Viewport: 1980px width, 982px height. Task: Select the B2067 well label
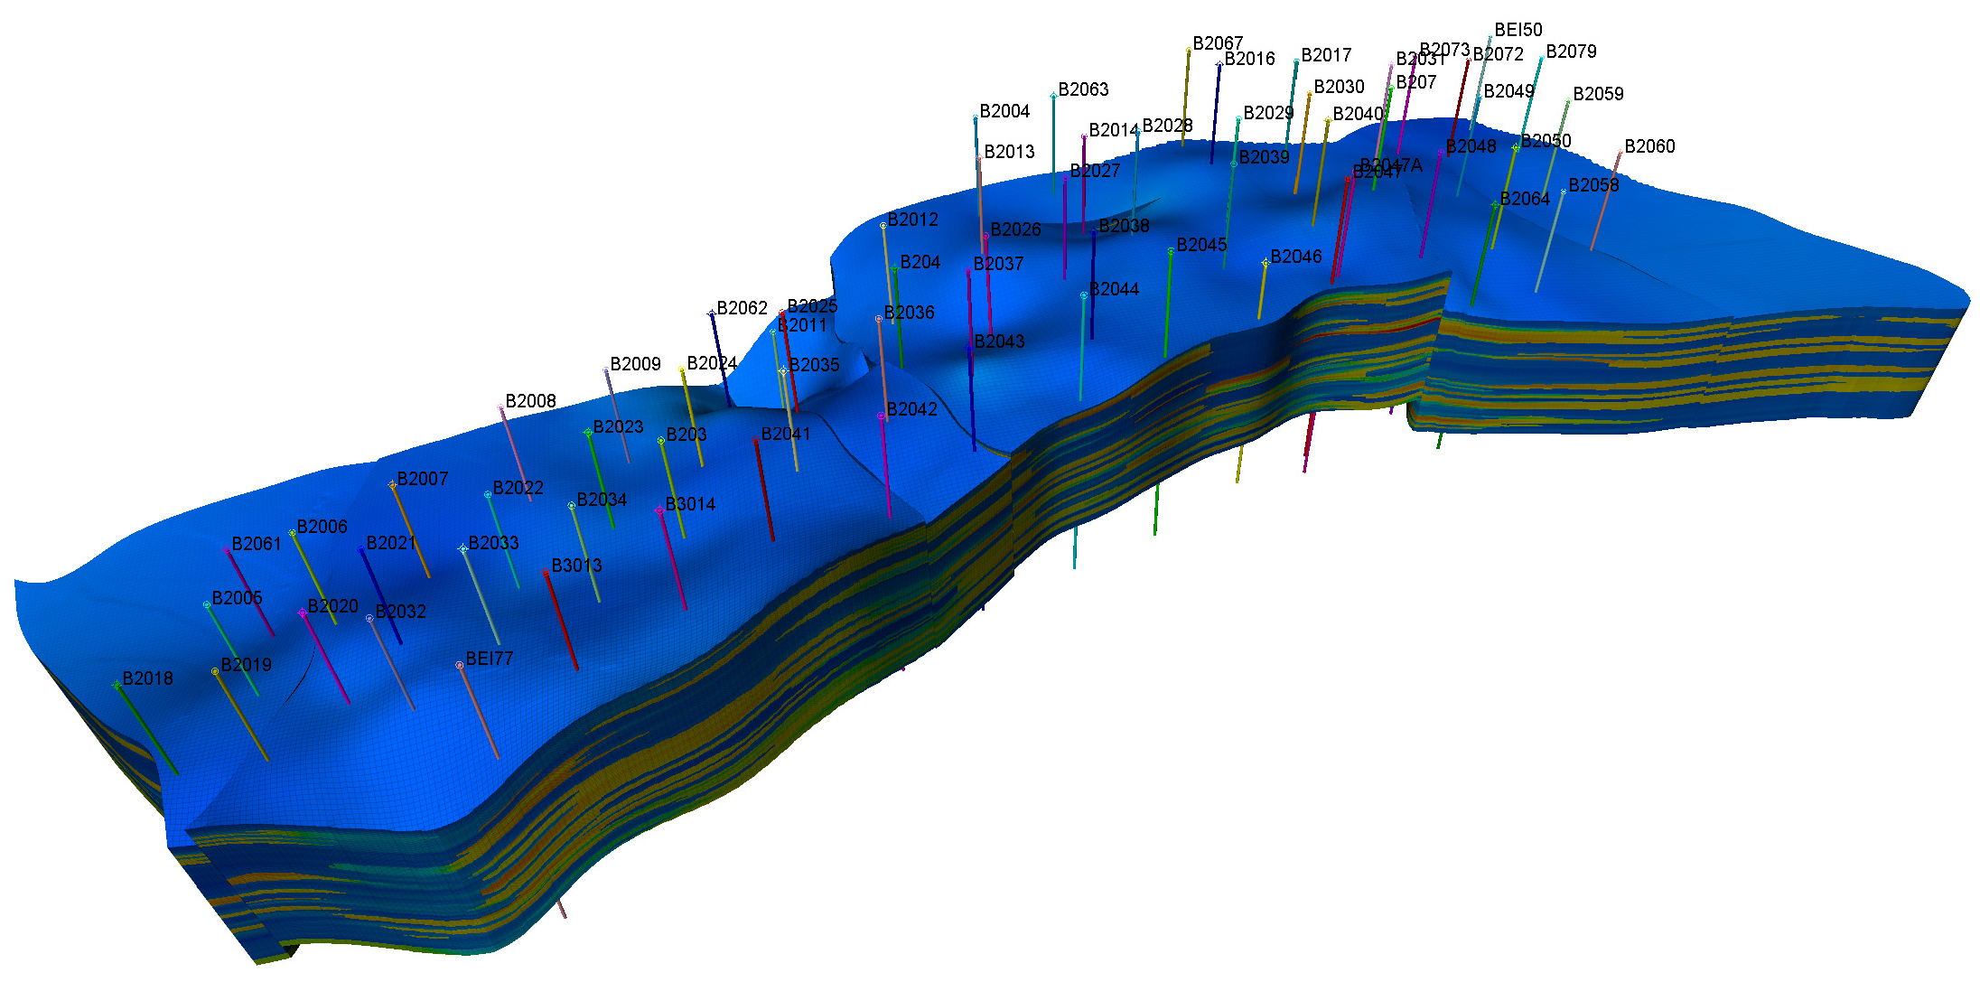click(x=1217, y=43)
